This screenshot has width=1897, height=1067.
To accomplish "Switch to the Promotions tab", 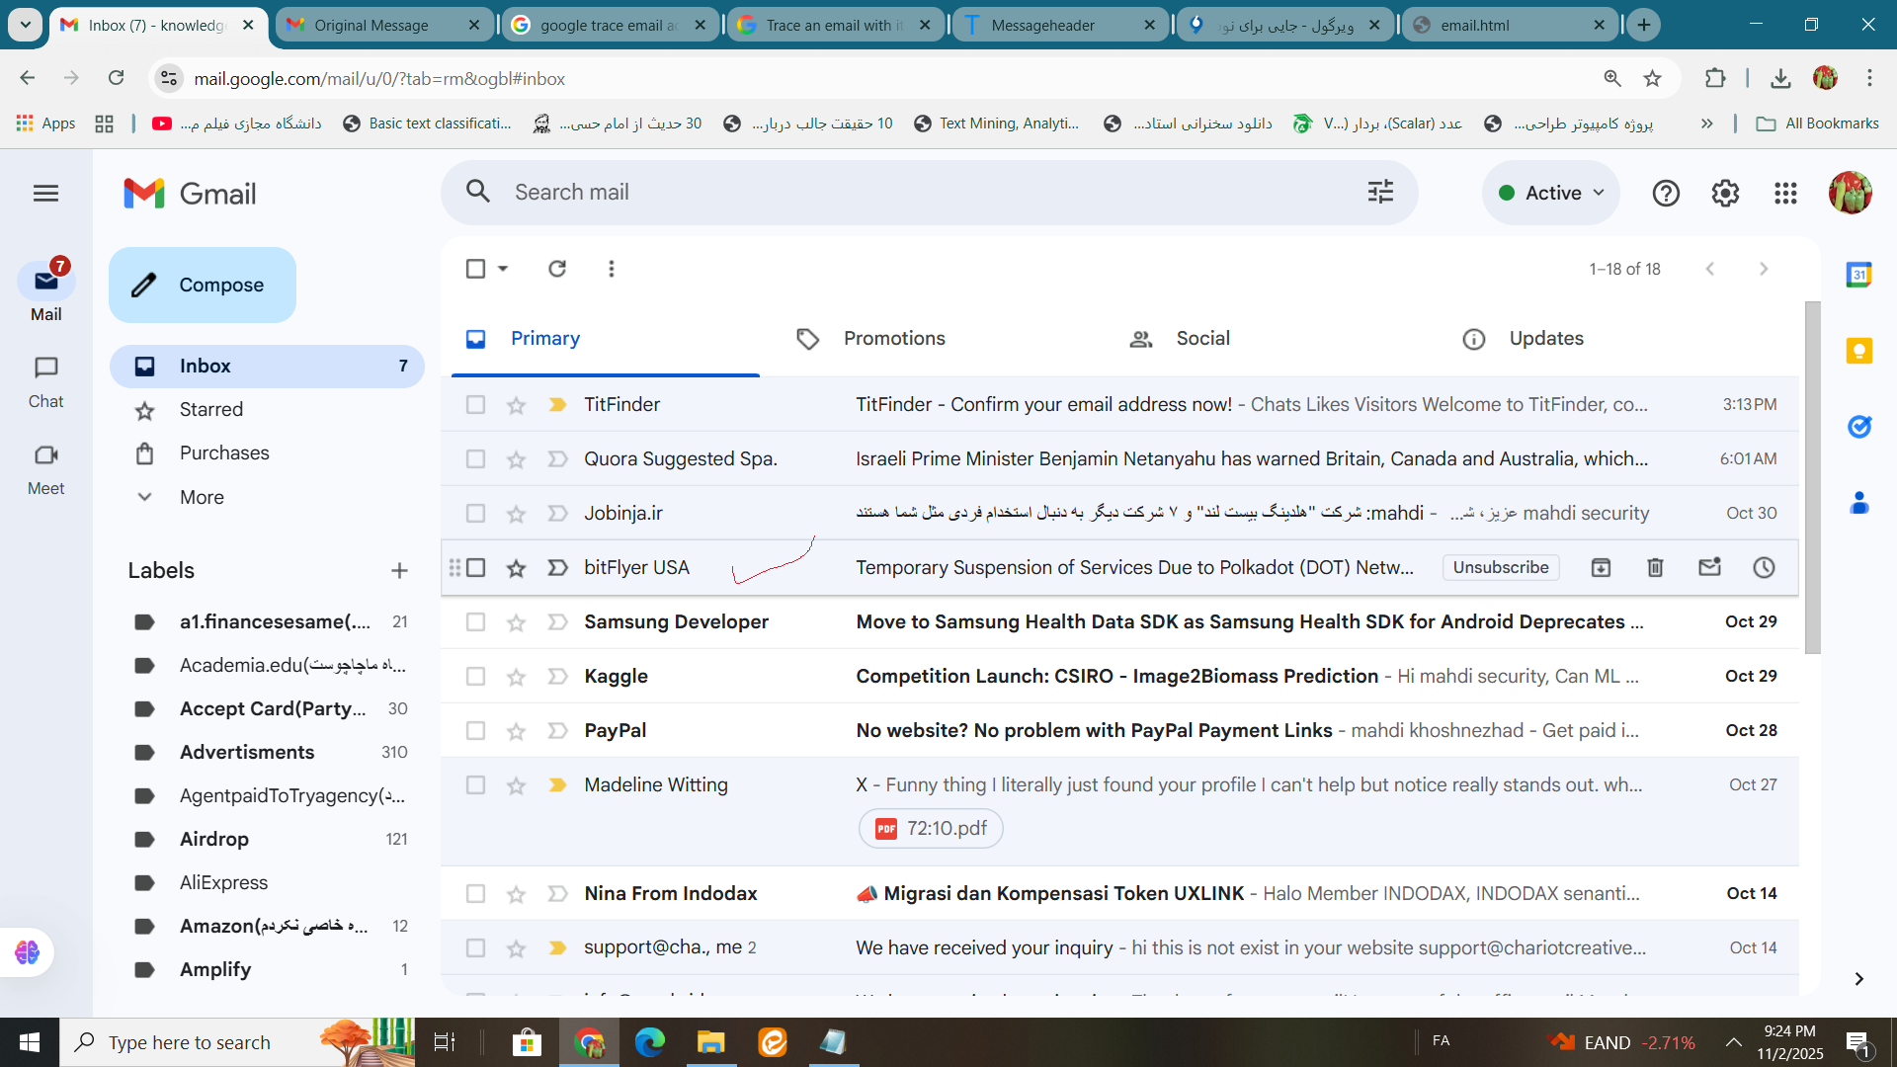I will coord(893,339).
